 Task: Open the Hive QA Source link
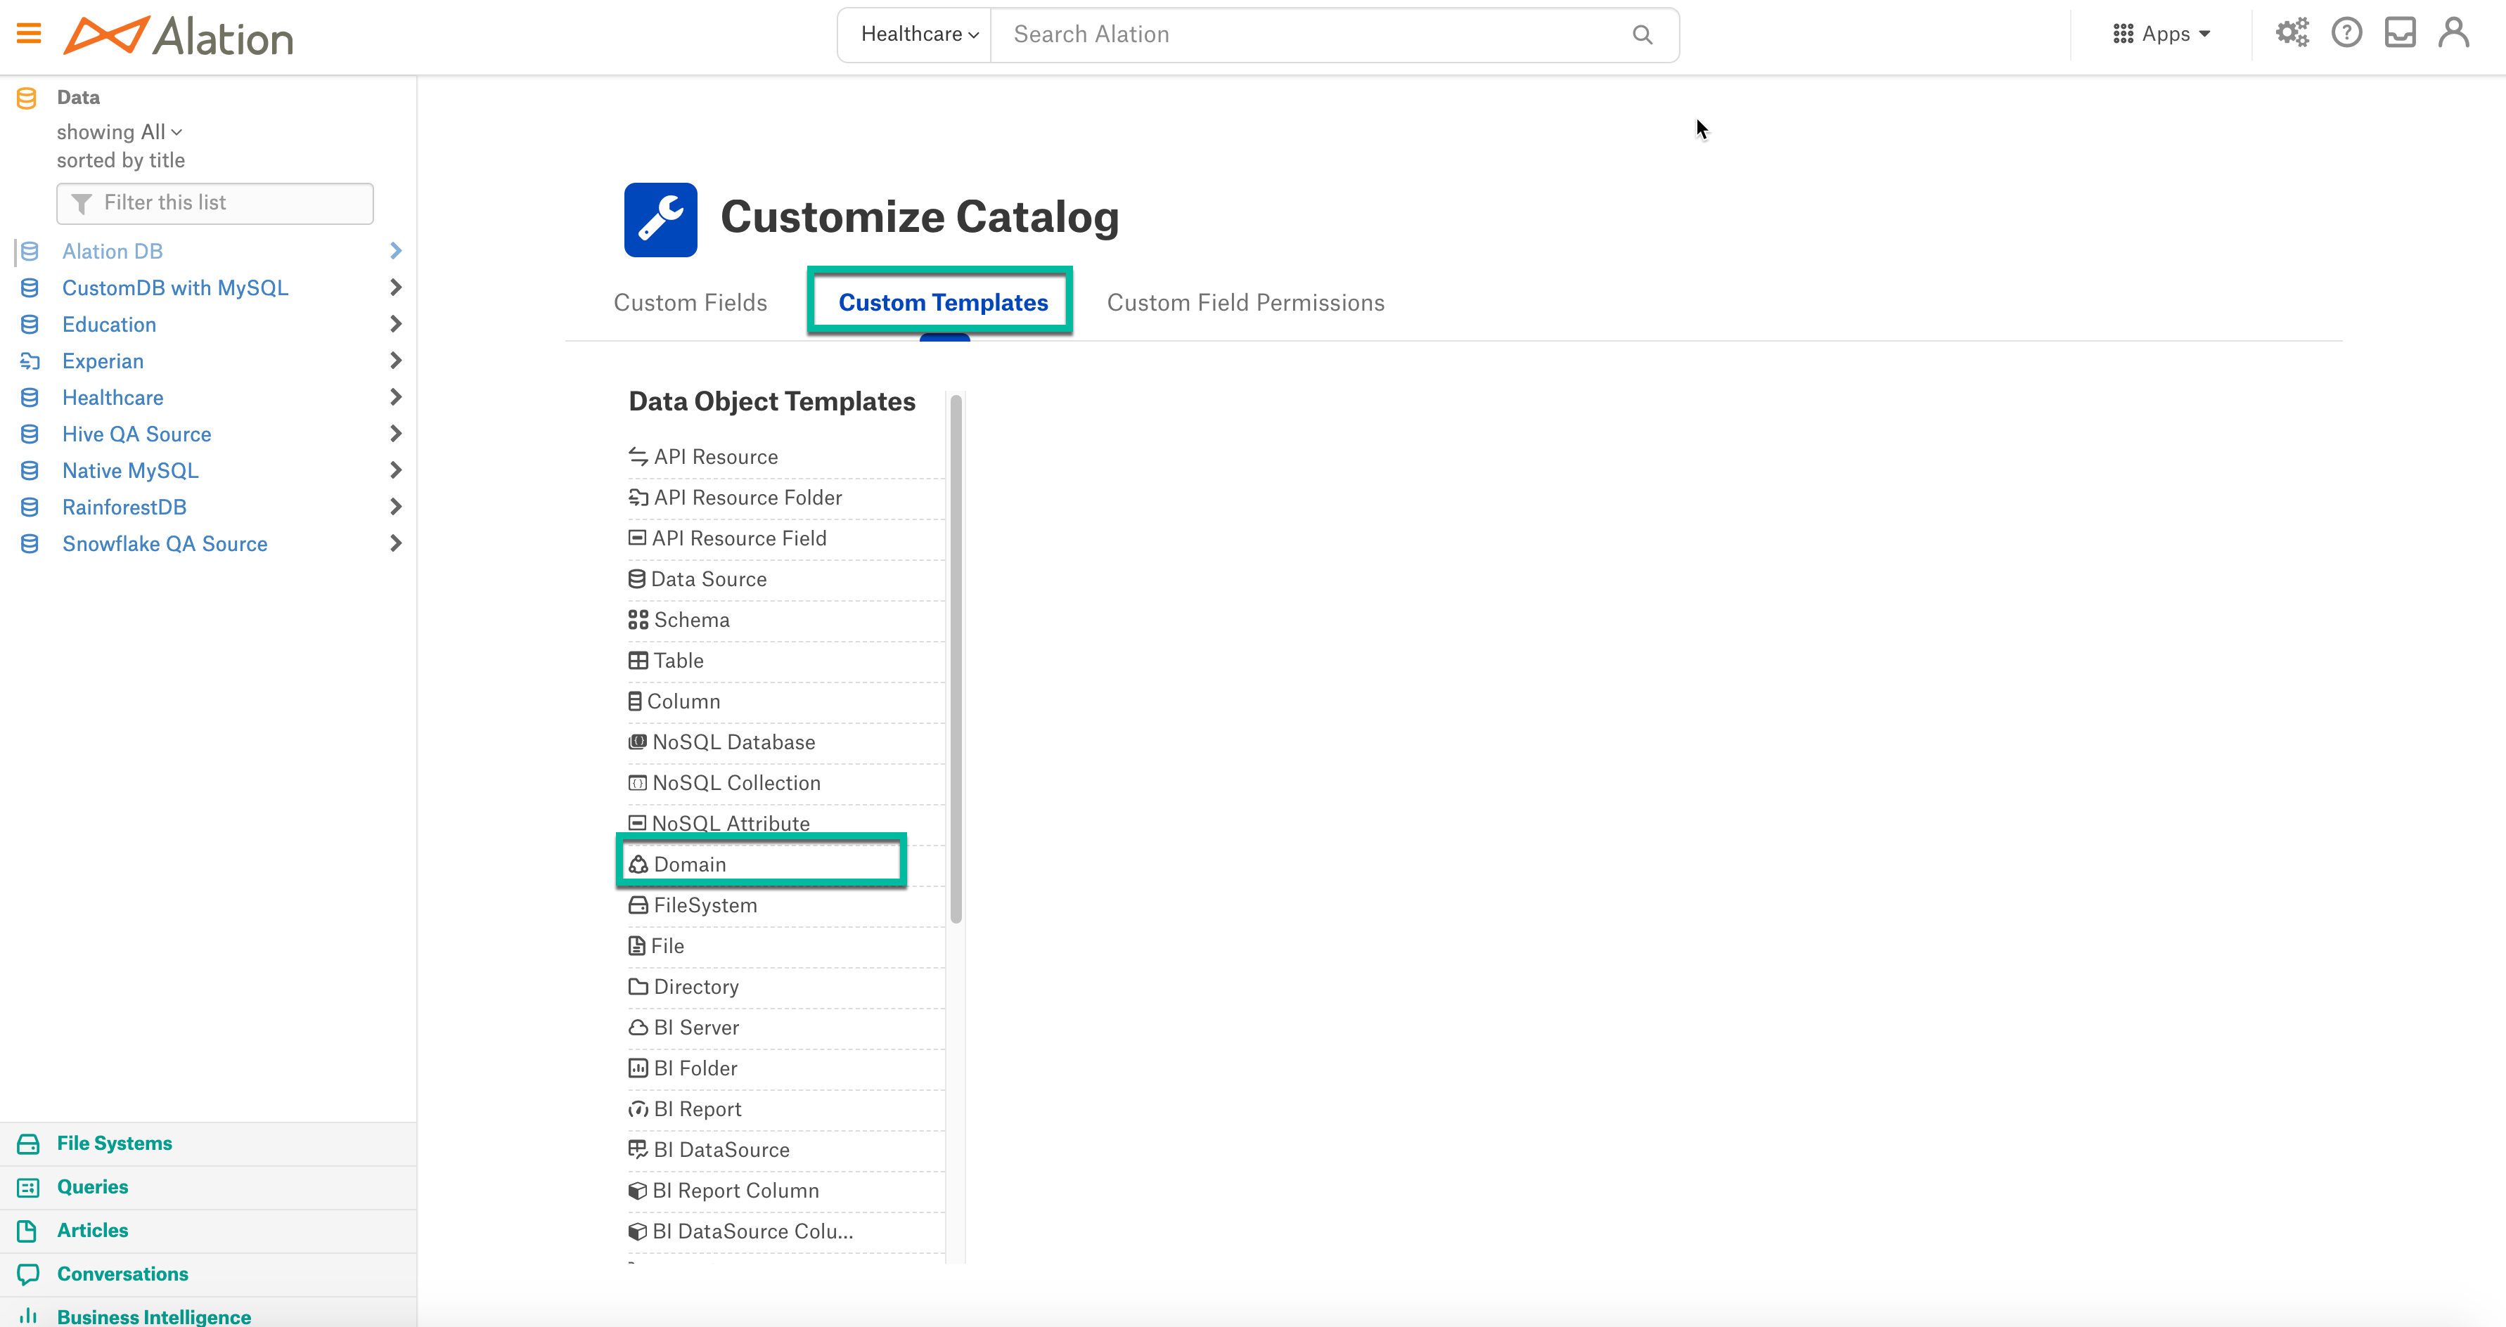(136, 434)
